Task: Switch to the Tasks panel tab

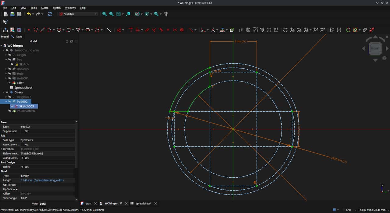Action: [x=17, y=37]
